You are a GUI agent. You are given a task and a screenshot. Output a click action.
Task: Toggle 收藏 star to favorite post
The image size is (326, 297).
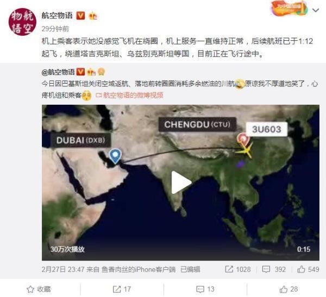pyautogui.click(x=30, y=289)
